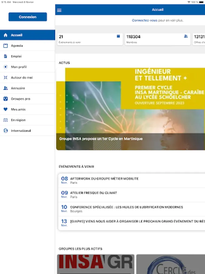Click the Wi-Fi status icon

(x=189, y=2)
